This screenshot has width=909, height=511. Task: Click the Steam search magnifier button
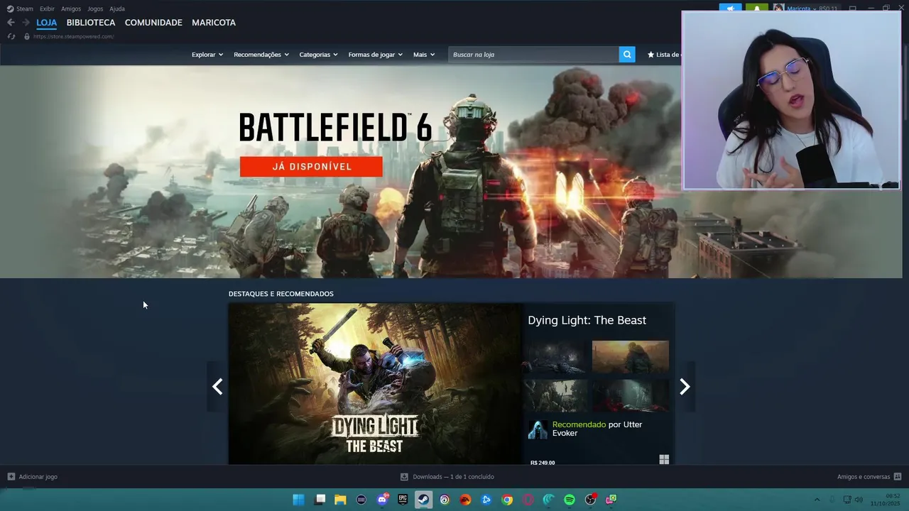click(x=627, y=55)
